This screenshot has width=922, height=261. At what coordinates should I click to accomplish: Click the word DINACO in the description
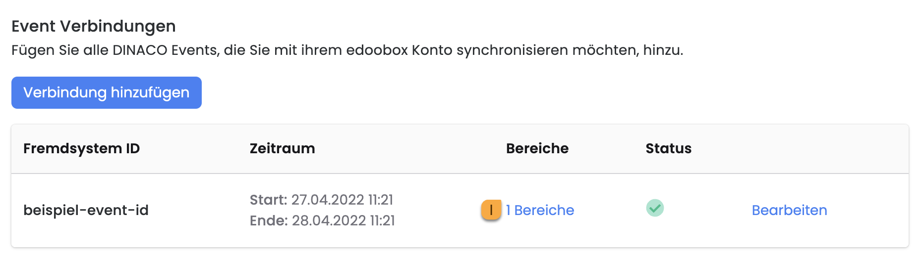[x=140, y=50]
